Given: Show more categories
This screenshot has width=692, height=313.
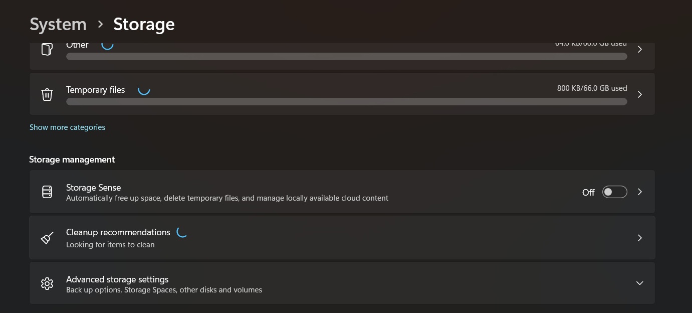Looking at the screenshot, I should (x=67, y=127).
